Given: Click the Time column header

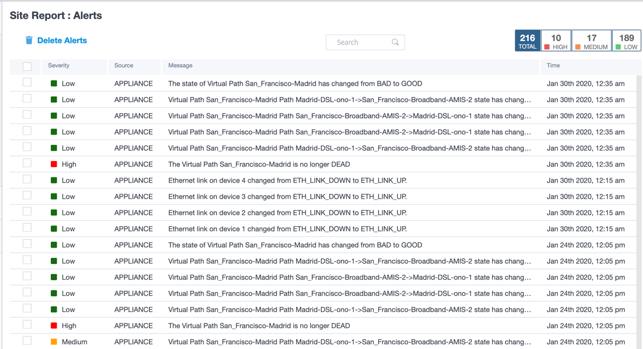Looking at the screenshot, I should 553,66.
